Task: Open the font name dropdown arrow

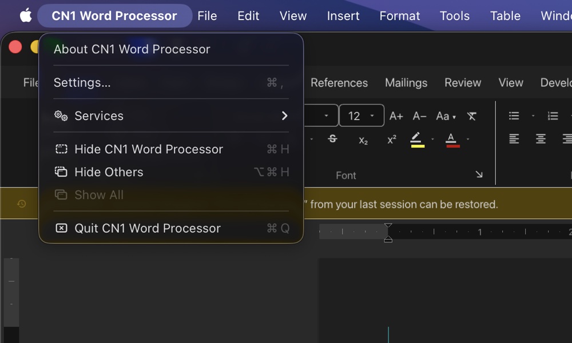Action: [326, 116]
